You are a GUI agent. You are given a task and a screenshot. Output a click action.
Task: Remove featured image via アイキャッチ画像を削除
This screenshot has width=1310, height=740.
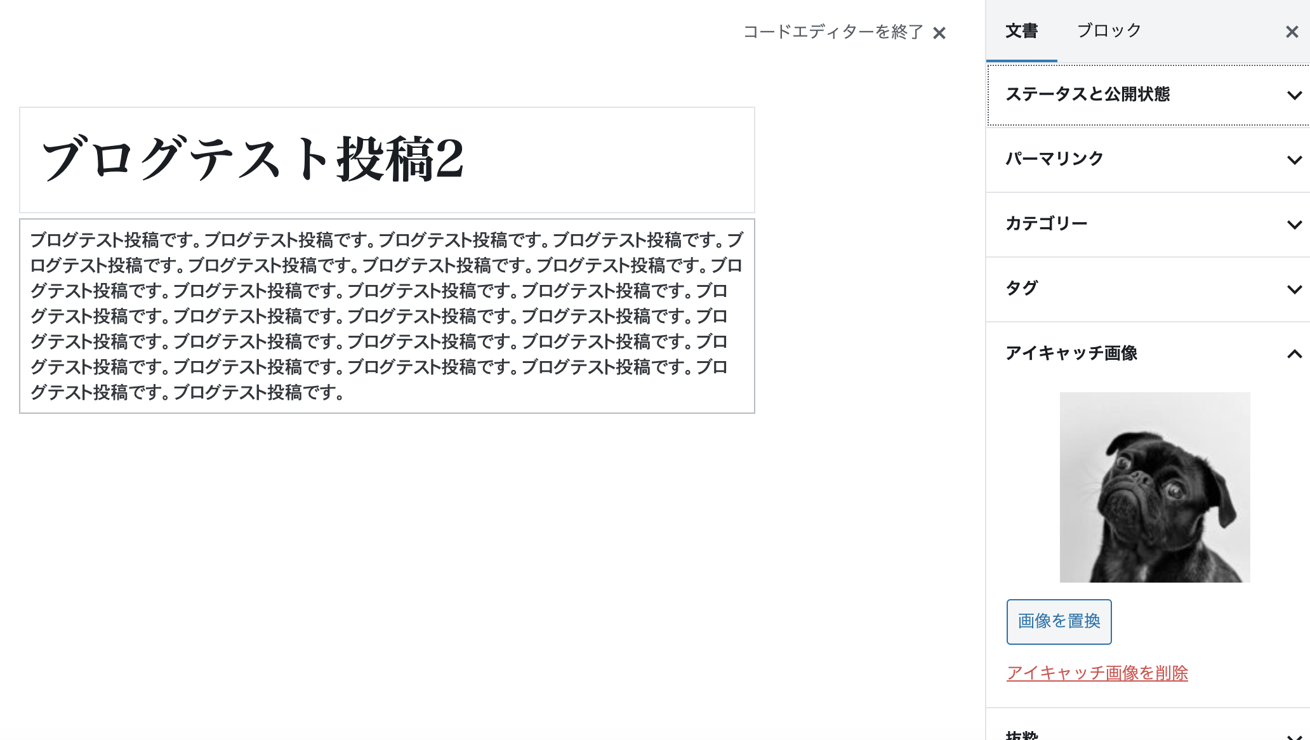point(1097,674)
